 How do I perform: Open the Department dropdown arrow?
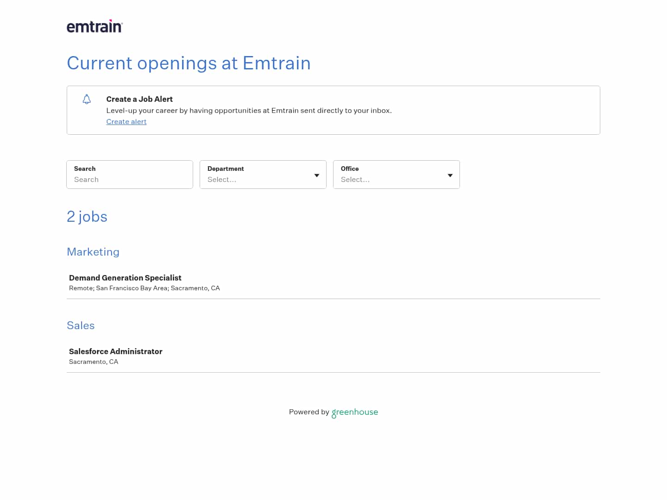316,175
